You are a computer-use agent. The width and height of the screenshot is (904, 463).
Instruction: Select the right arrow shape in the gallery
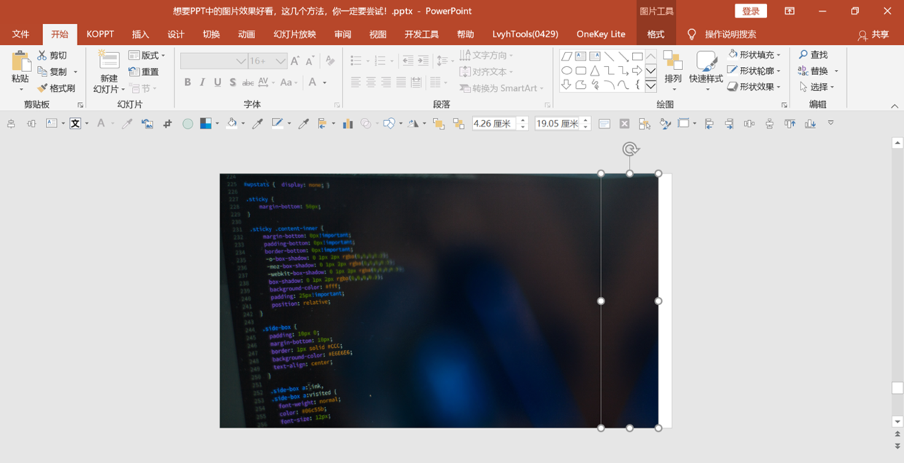(637, 71)
